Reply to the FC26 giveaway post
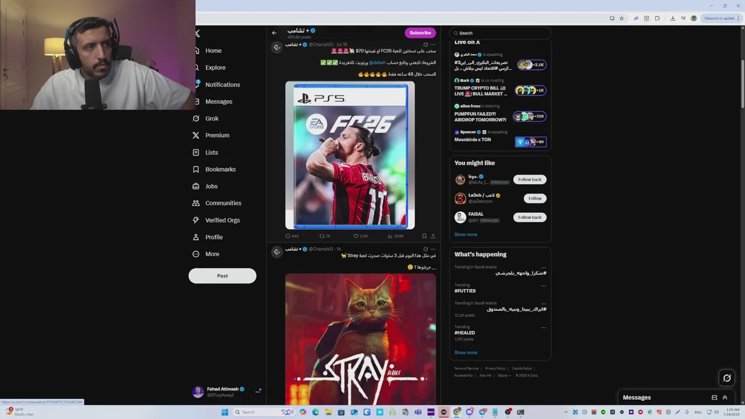This screenshot has width=745, height=419. pos(292,236)
